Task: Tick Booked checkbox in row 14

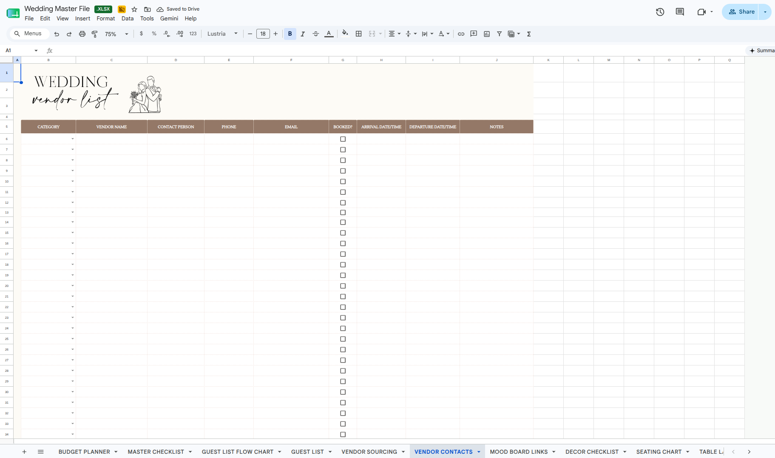Action: [x=343, y=222]
